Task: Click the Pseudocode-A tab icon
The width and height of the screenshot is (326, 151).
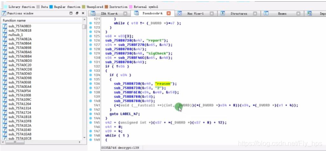Action: pyautogui.click(x=136, y=13)
